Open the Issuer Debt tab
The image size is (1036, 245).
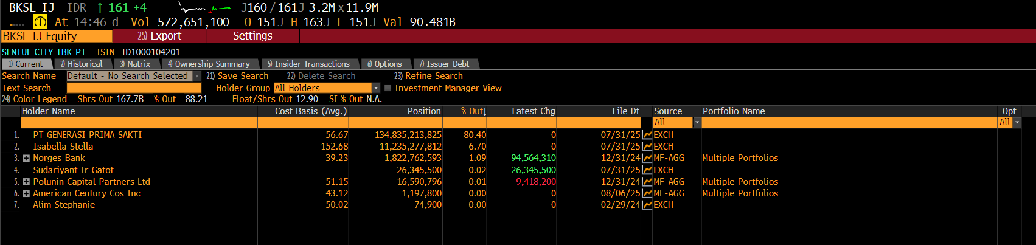pos(445,64)
